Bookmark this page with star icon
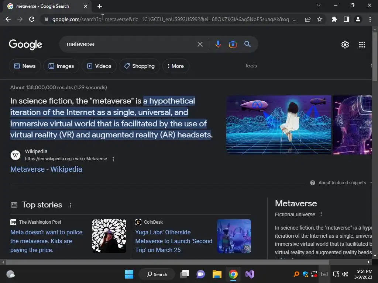Screen dimensions: 378x283 pos(320,19)
